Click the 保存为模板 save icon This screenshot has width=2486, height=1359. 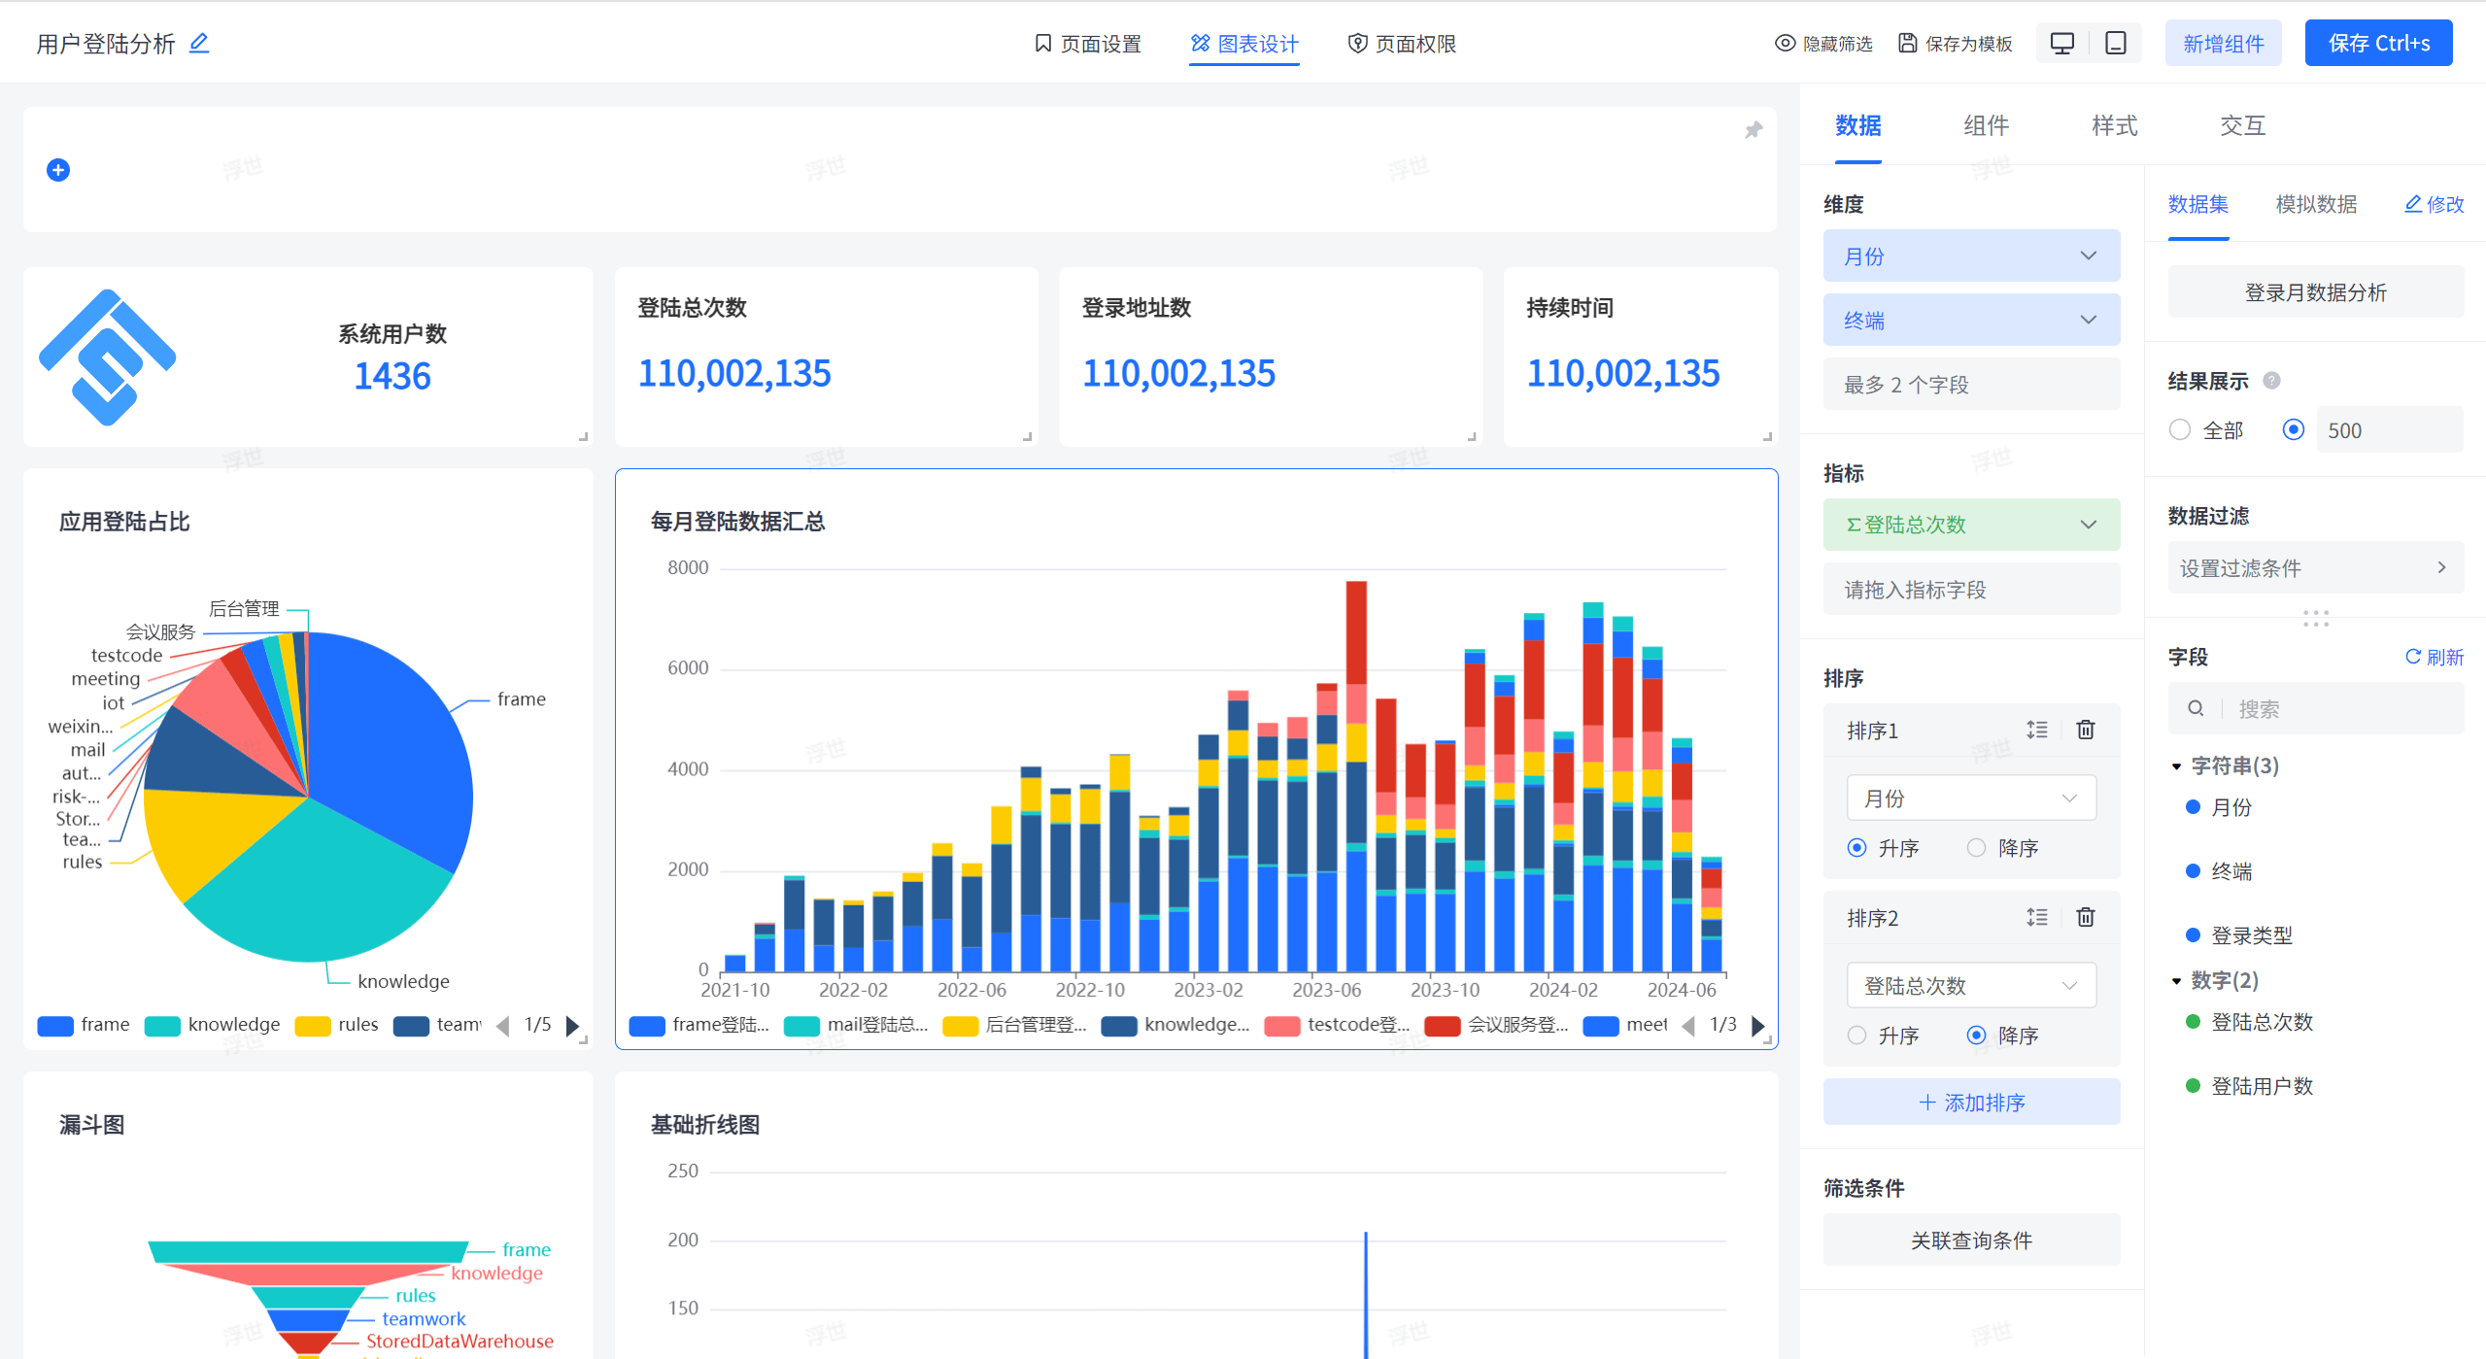1906,43
